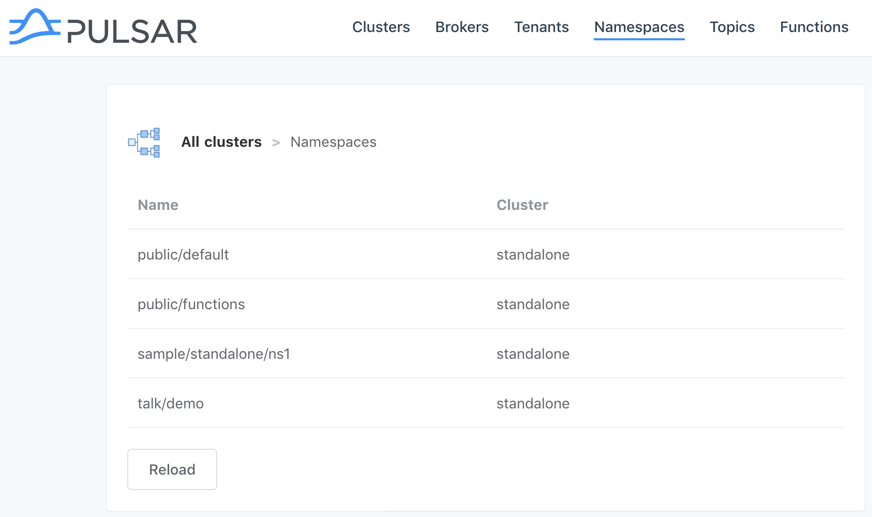Open the Tenants section
Screen dimensions: 872x517
(x=542, y=27)
